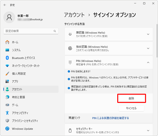Click the face recognition smiley icon
158x136 pixels.
click(x=70, y=34)
